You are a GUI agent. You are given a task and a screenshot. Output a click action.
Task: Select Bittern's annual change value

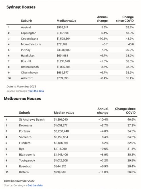click(x=103, y=172)
